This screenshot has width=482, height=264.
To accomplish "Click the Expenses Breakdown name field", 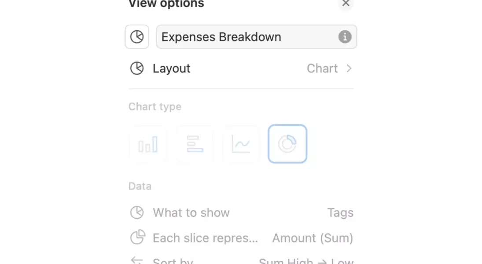I will pyautogui.click(x=256, y=37).
